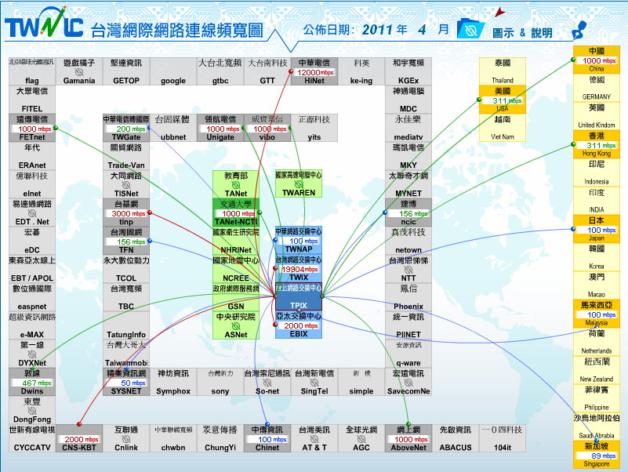Click the NCREE label
Image resolution: width=628 pixels, height=472 pixels.
[236, 278]
